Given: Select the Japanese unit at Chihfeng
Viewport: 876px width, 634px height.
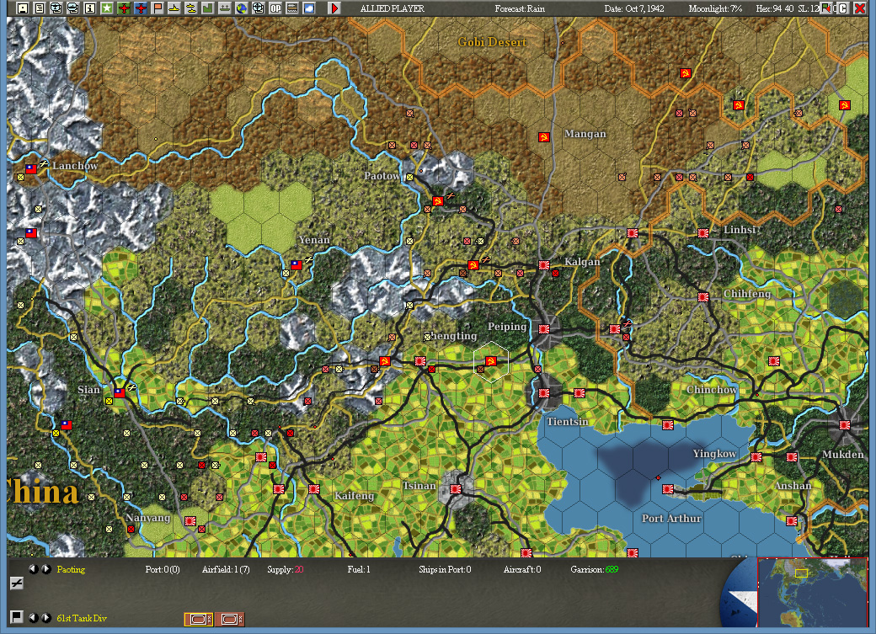Looking at the screenshot, I should 703,297.
